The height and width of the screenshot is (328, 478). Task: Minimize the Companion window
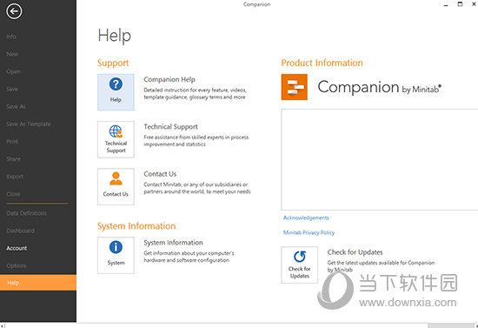tap(446, 4)
